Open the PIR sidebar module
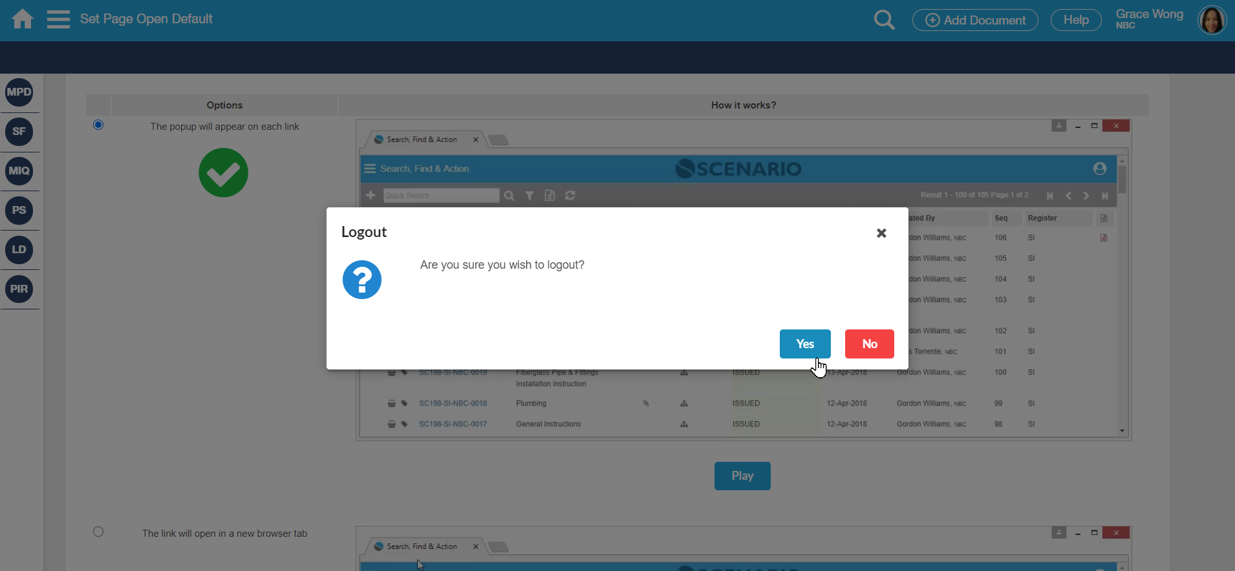This screenshot has height=571, width=1235. (x=19, y=289)
